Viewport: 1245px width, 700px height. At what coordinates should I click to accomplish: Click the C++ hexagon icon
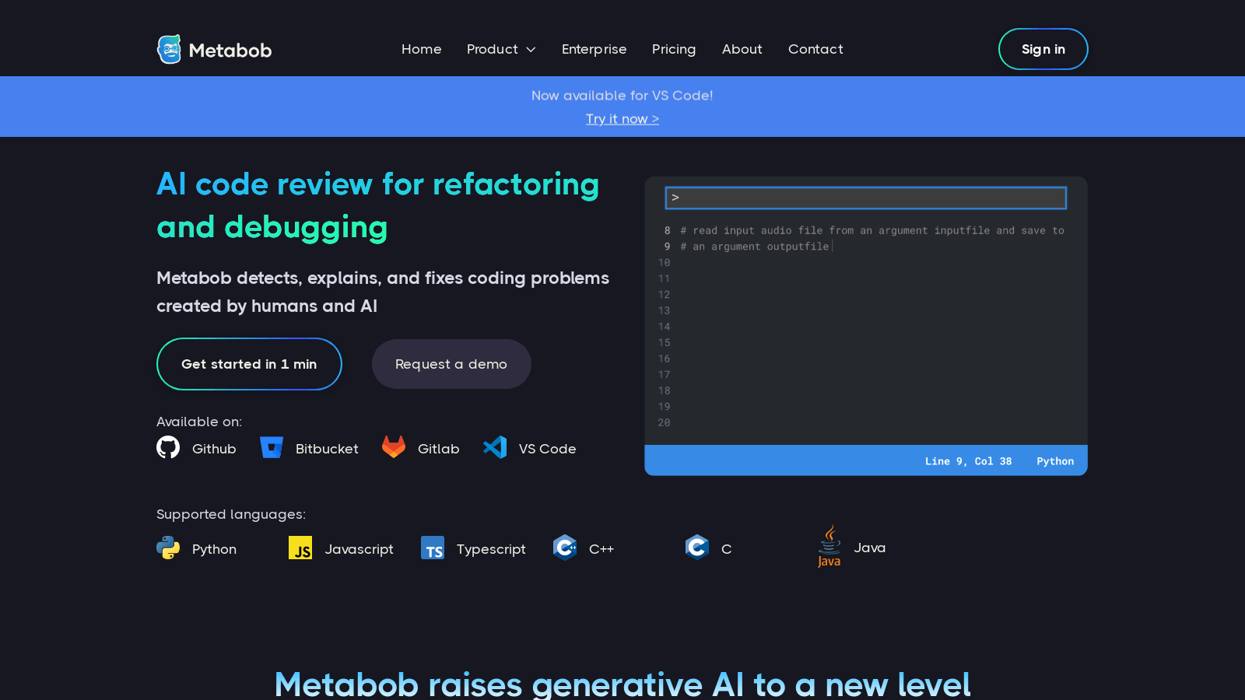coord(565,548)
